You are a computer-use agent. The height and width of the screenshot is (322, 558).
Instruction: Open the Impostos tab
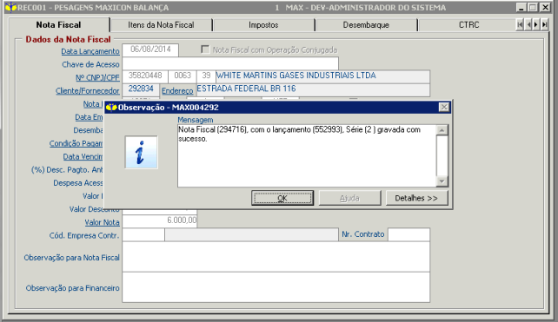pos(263,25)
